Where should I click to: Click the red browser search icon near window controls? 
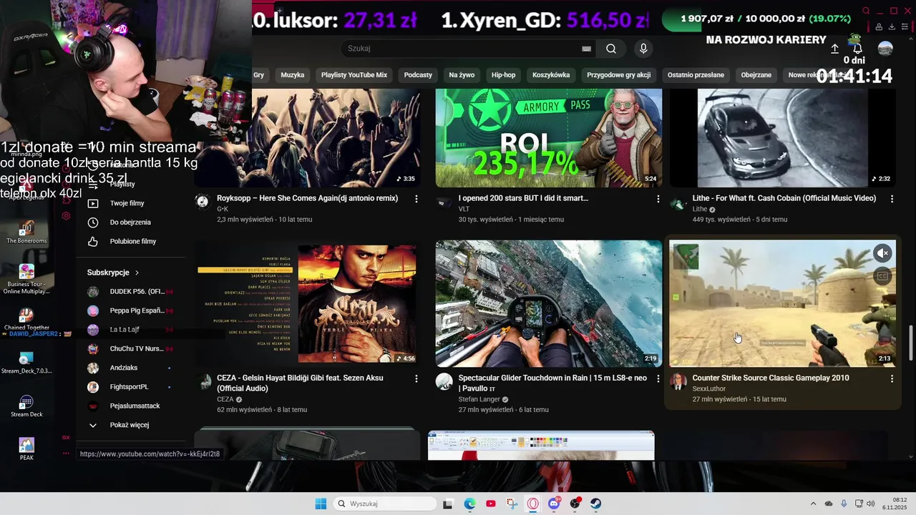[866, 11]
